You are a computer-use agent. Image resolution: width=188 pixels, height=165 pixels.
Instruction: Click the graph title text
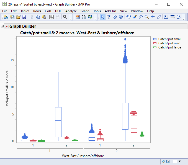tap(77, 33)
